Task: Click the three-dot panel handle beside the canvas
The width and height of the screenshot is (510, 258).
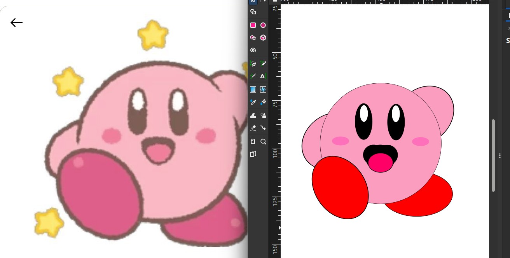Action: point(500,156)
